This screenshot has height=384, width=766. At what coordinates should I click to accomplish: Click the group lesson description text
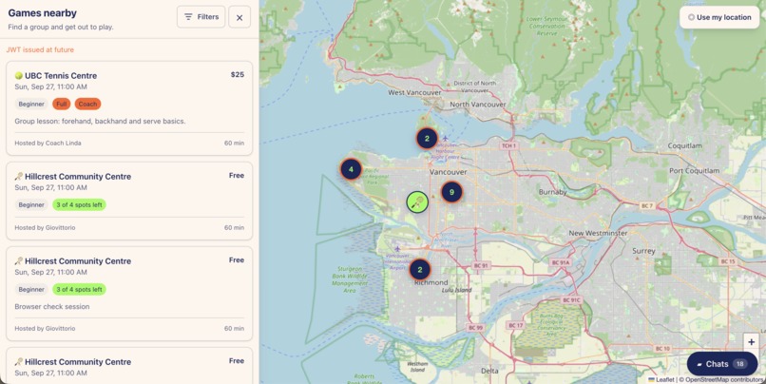tap(100, 121)
